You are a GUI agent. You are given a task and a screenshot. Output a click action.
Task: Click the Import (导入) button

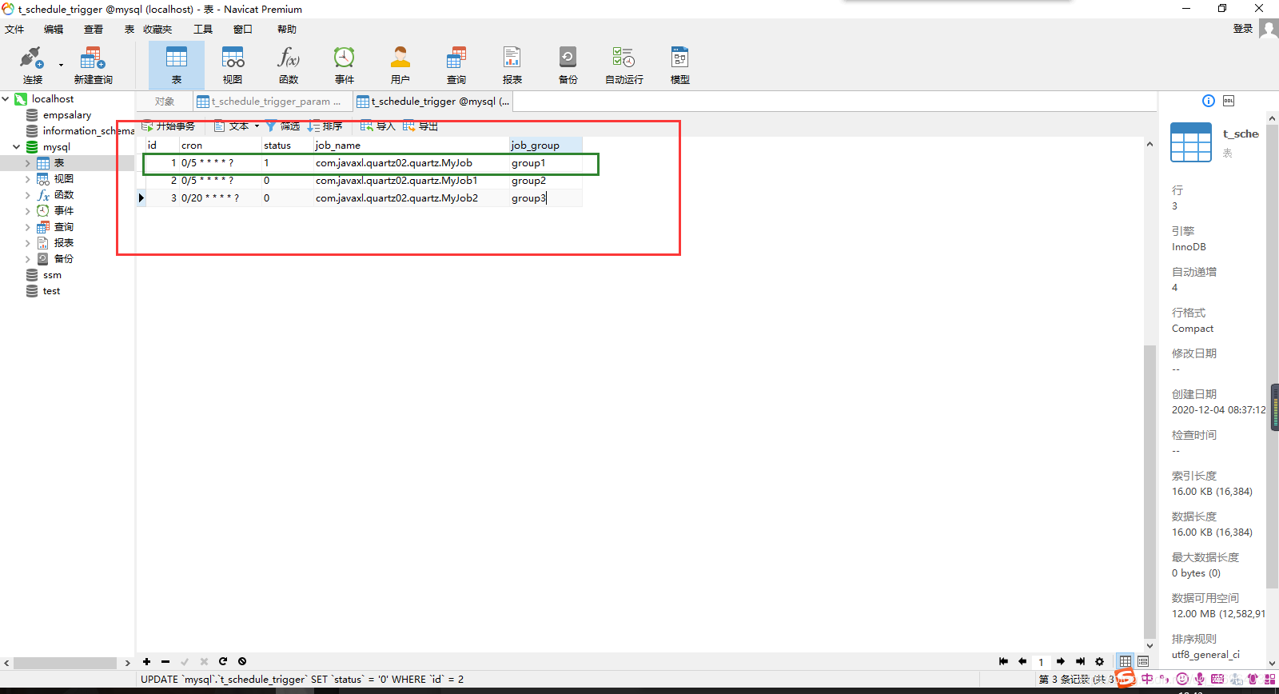pos(378,126)
